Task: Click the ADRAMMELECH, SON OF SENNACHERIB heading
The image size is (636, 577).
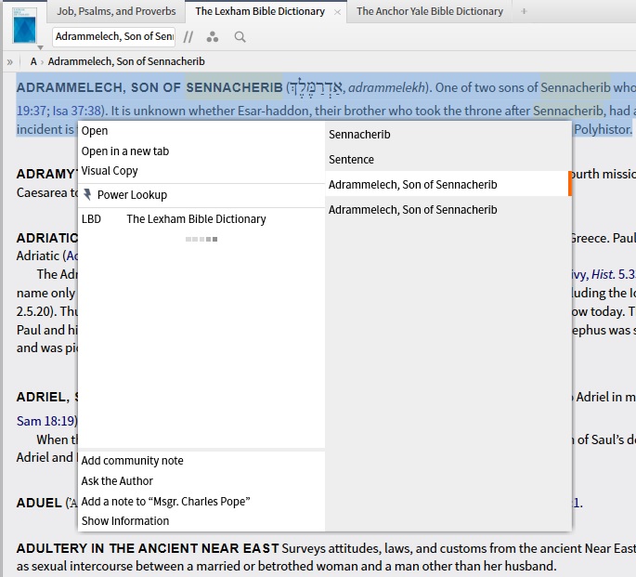Action: 149,87
